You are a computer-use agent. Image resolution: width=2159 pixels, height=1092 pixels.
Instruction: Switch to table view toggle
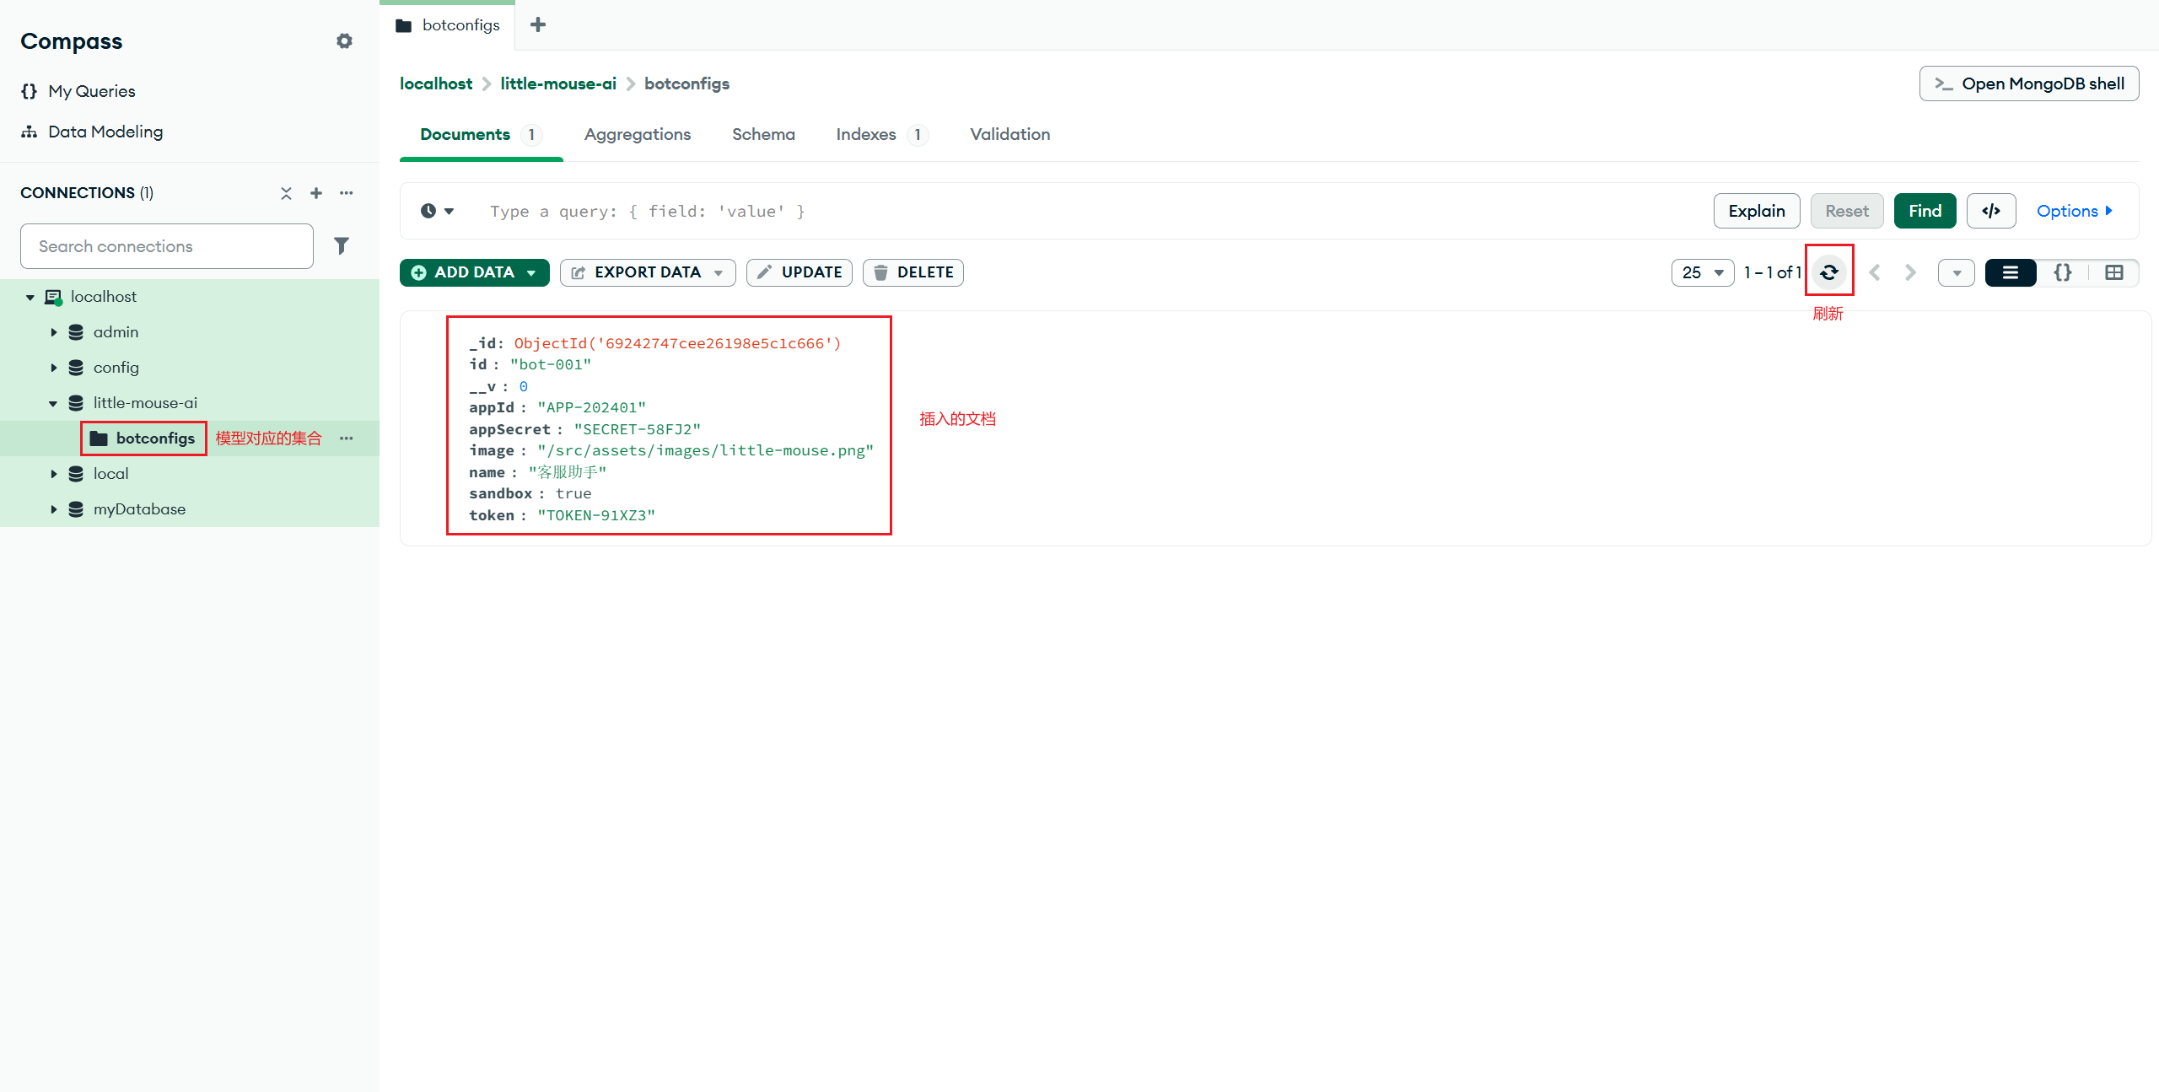pyautogui.click(x=2113, y=272)
